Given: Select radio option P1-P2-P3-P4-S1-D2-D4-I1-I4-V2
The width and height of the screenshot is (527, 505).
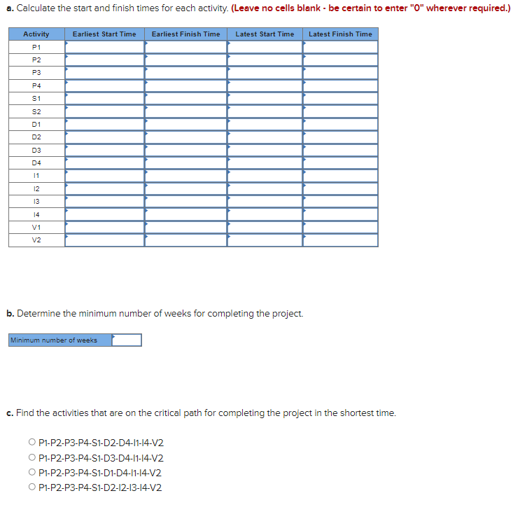Looking at the screenshot, I should (32, 442).
